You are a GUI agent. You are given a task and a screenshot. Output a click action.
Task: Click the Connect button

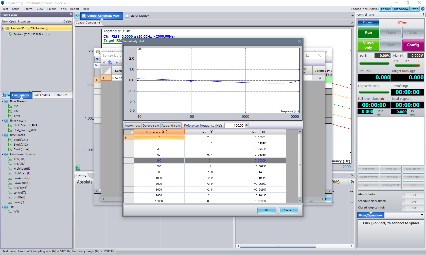pyautogui.click(x=368, y=22)
